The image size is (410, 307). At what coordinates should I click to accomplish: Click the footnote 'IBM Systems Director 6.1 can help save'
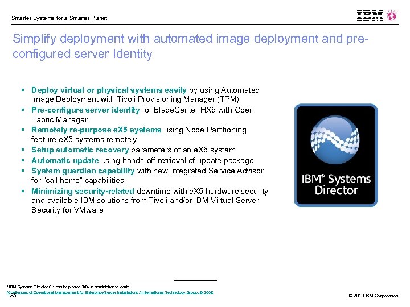tap(68, 287)
